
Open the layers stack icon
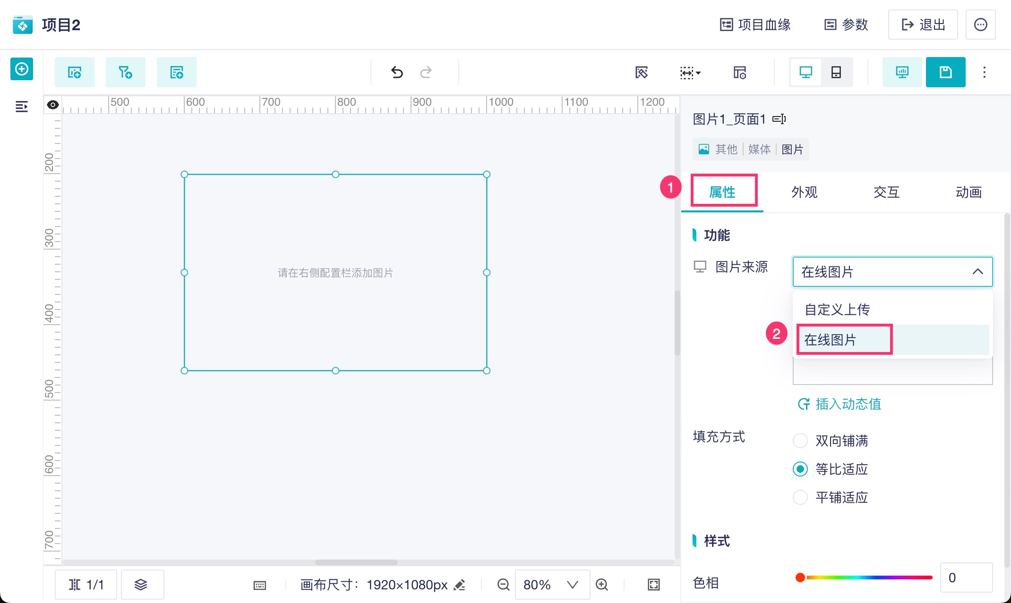(141, 585)
